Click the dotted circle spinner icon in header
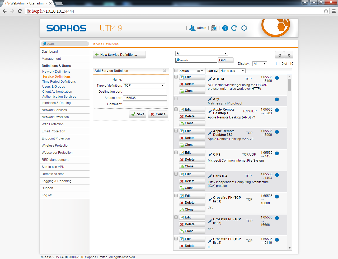The image size is (338, 259). [244, 28]
